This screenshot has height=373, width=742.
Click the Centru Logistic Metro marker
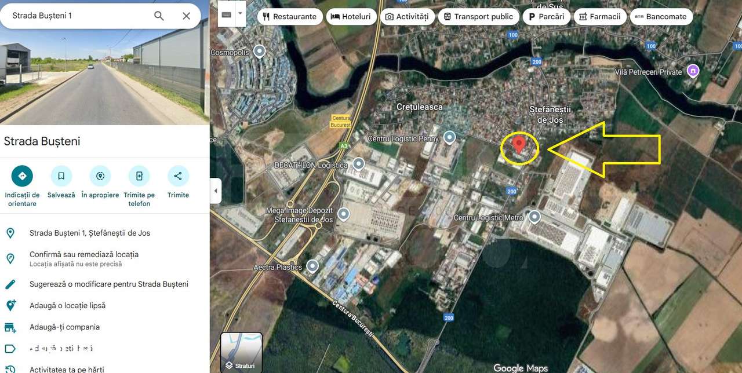(534, 217)
